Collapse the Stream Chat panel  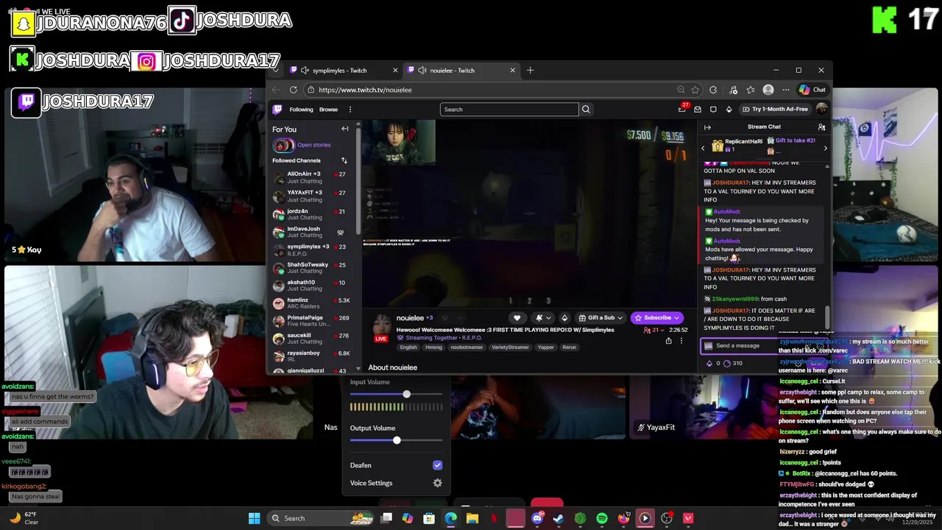coord(707,127)
